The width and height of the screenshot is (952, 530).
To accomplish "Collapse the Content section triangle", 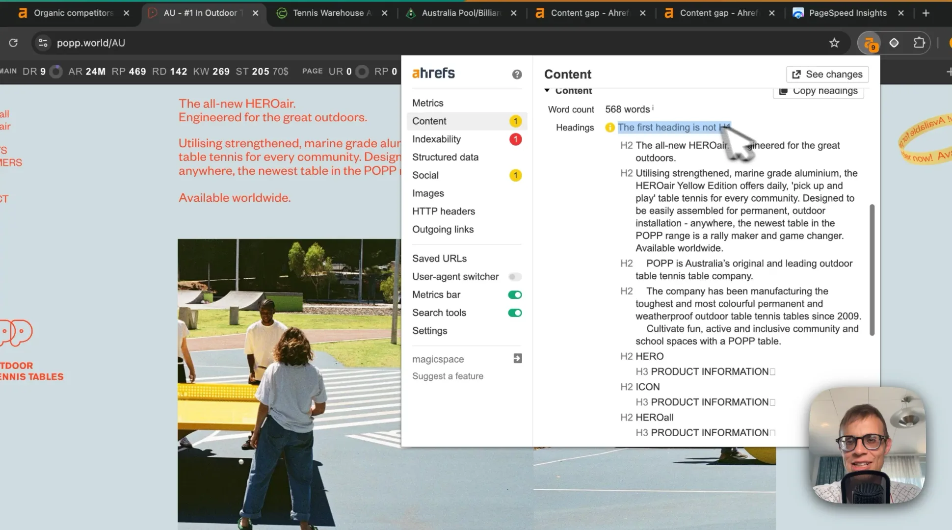I will click(547, 90).
